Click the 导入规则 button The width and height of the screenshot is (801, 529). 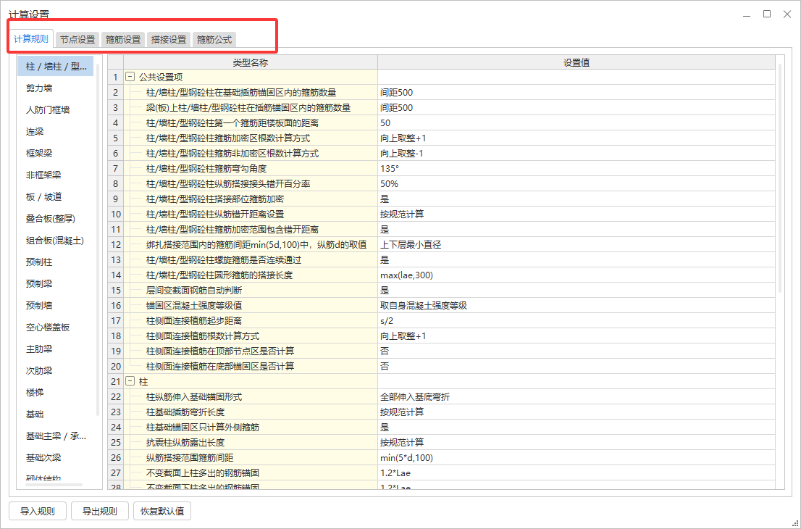coord(37,510)
